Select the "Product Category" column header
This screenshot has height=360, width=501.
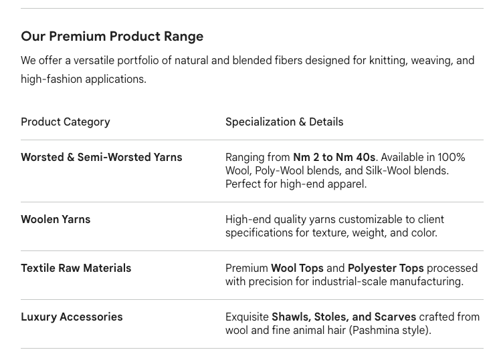tap(66, 122)
